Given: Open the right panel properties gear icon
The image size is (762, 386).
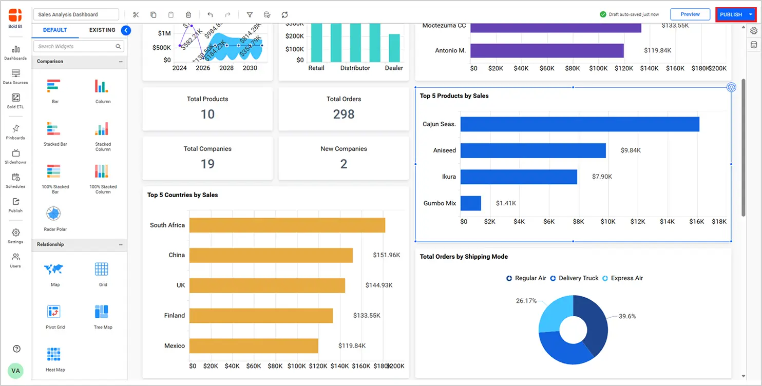Looking at the screenshot, I should [x=754, y=30].
